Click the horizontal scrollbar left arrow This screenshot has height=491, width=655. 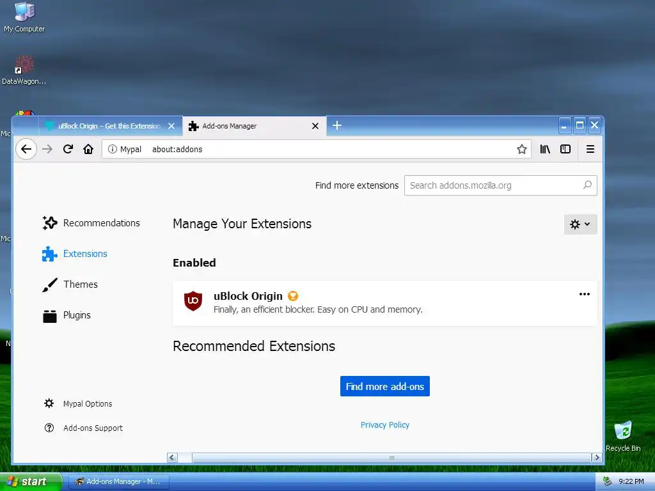tap(172, 458)
